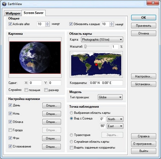Click the red marker on world map

click(x=96, y=65)
